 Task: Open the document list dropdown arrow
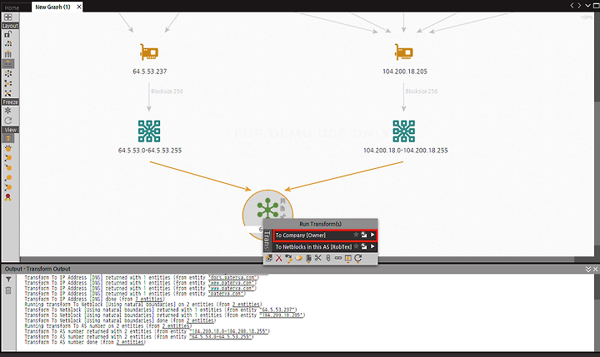tap(587, 5)
